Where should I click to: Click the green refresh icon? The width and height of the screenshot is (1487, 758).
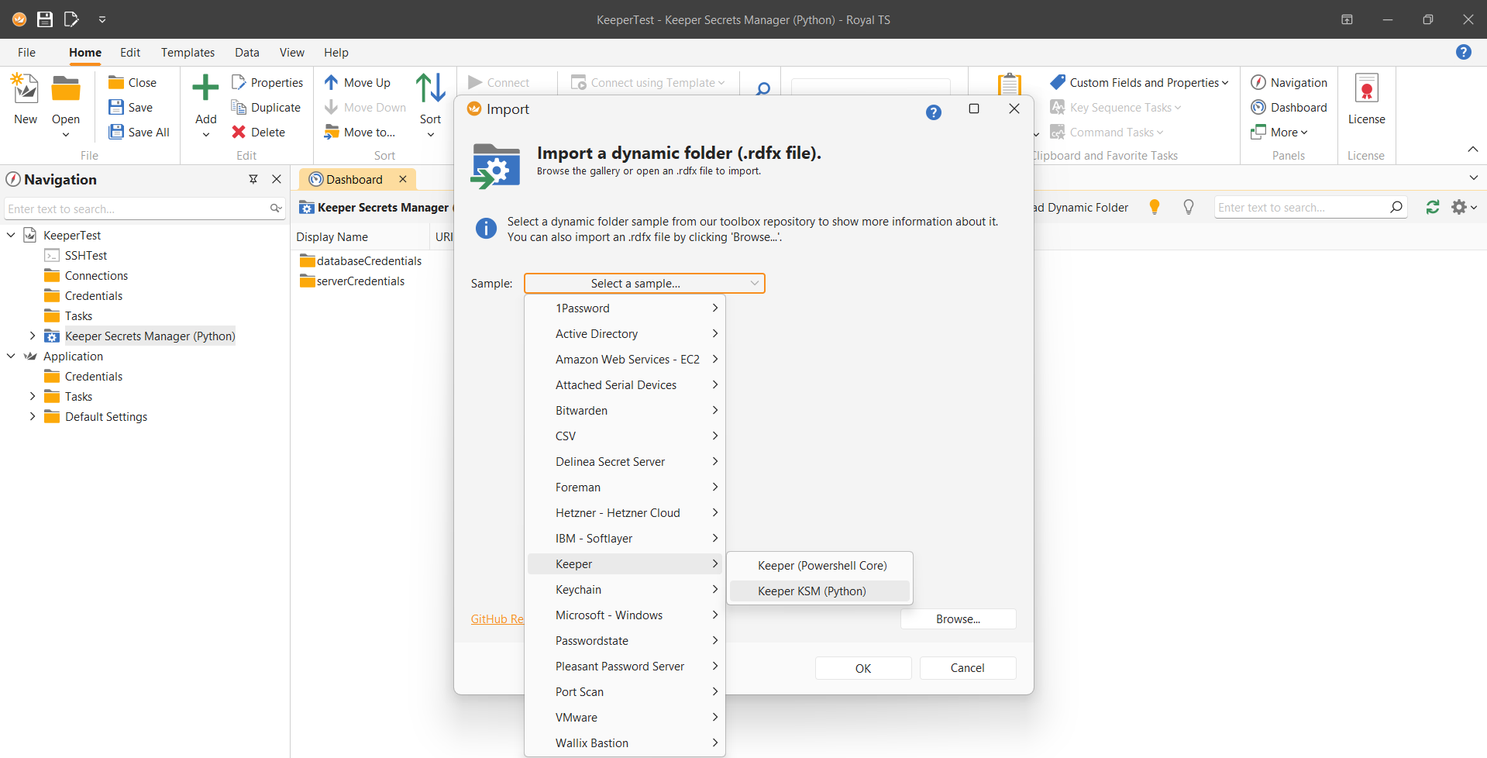tap(1432, 207)
